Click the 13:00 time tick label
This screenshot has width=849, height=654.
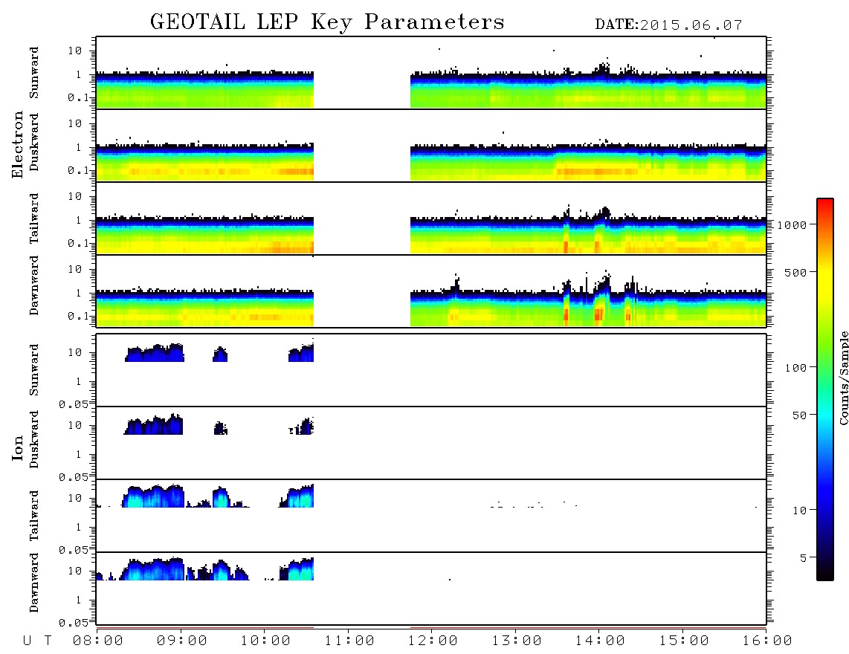tap(517, 641)
